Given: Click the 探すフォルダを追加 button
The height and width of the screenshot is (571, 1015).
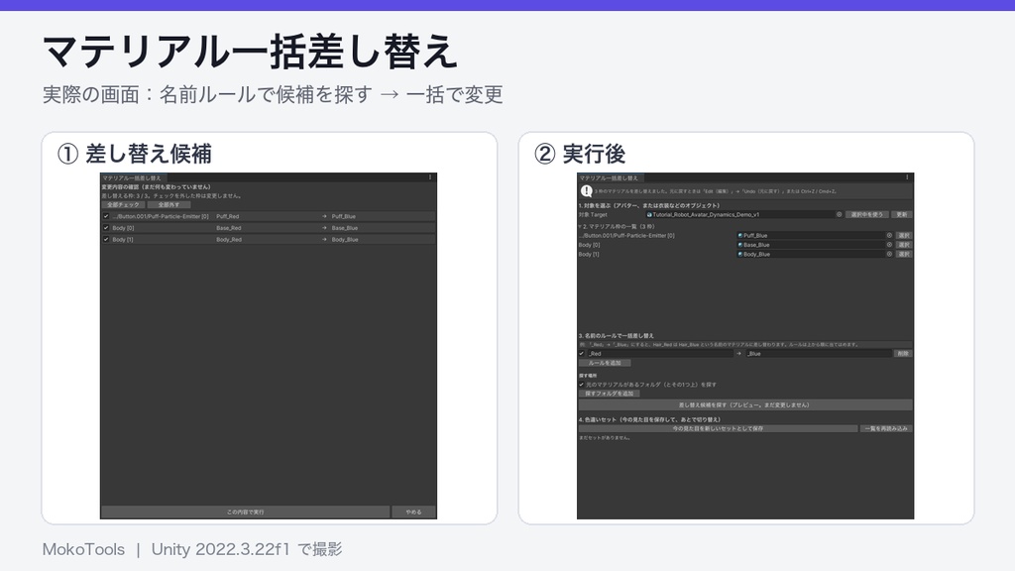Looking at the screenshot, I should 610,394.
